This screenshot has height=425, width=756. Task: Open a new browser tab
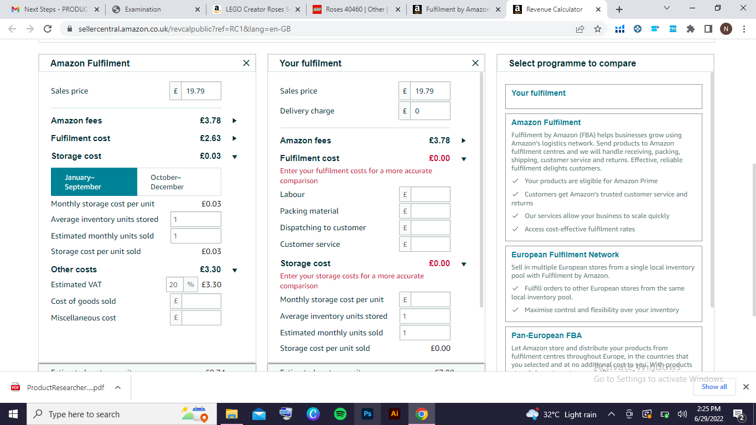tap(619, 9)
